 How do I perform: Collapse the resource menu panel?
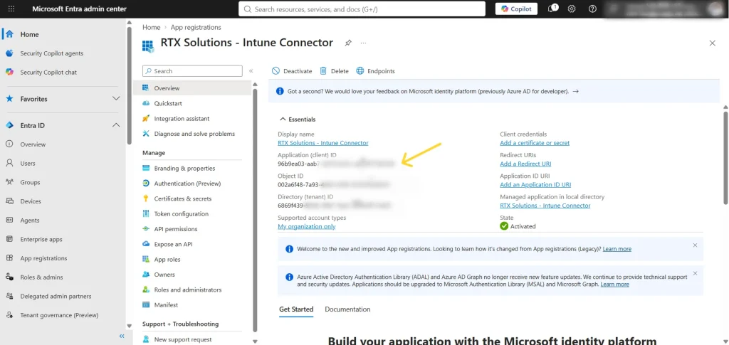251,71
